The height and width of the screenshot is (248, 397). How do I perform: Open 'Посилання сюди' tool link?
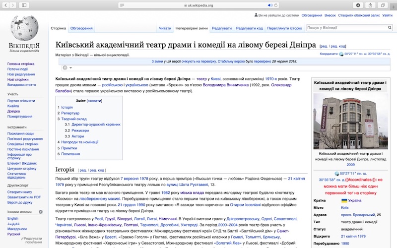click(x=20, y=133)
